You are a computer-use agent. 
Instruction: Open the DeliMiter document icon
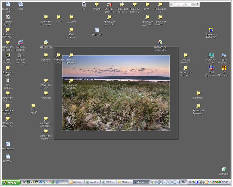pos(8,158)
